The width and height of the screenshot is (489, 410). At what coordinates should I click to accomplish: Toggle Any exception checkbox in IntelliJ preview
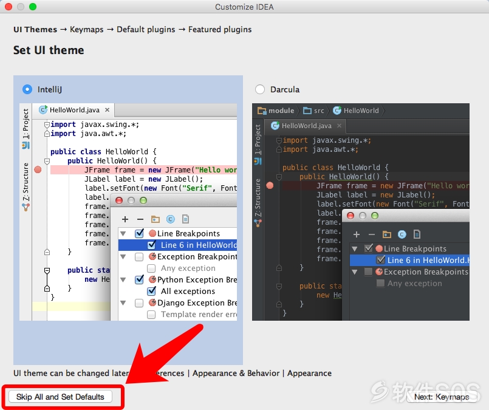tap(151, 268)
